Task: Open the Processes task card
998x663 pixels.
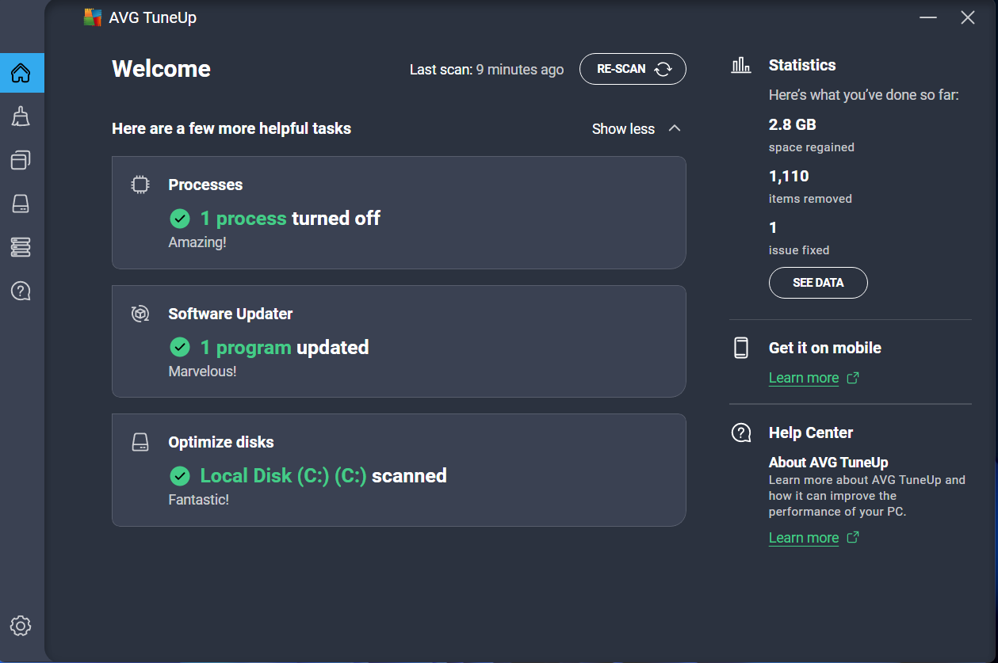Action: [399, 213]
